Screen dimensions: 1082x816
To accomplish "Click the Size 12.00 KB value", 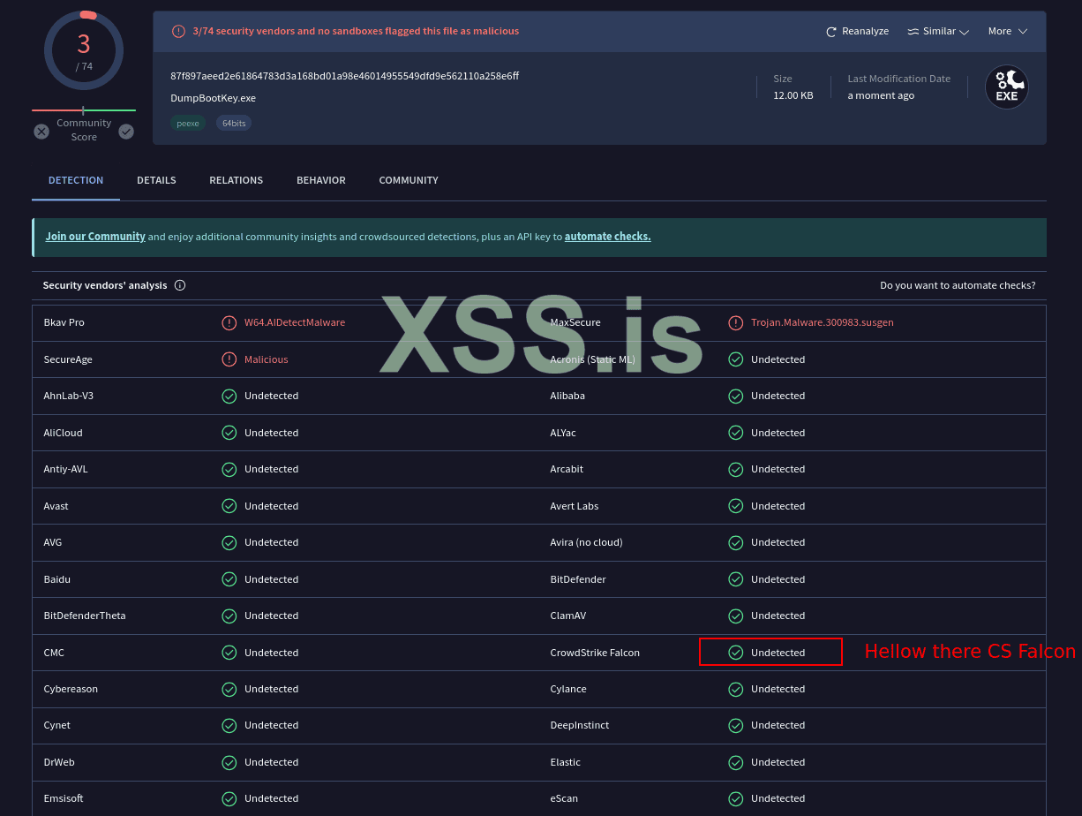I will (x=793, y=95).
